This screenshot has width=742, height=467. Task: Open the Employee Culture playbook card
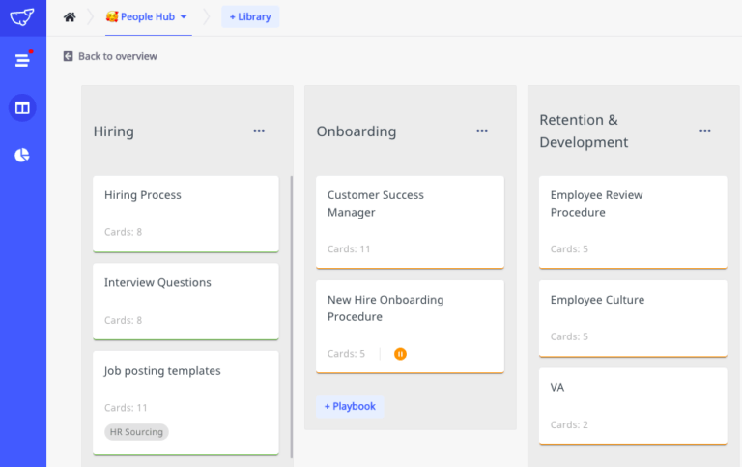[633, 317]
